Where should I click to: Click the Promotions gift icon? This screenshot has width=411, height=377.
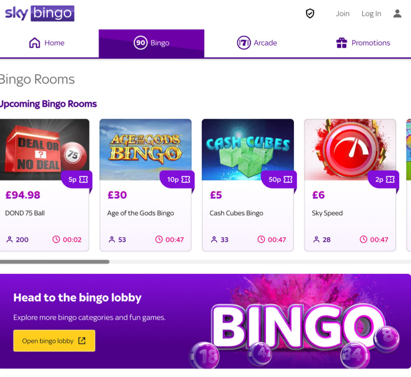tap(341, 43)
